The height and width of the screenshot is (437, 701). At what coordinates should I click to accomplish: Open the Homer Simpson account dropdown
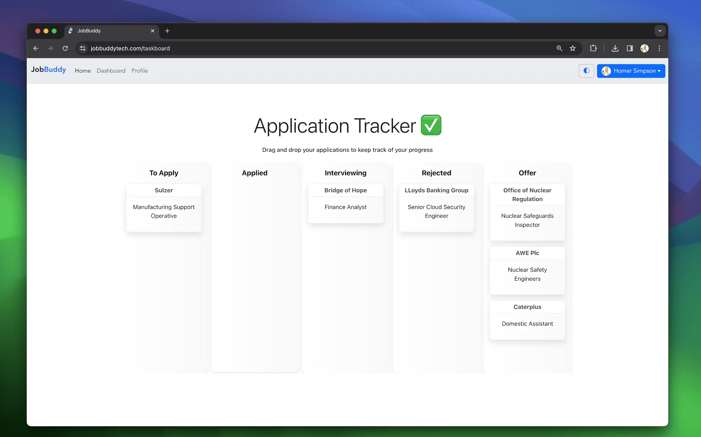click(631, 71)
